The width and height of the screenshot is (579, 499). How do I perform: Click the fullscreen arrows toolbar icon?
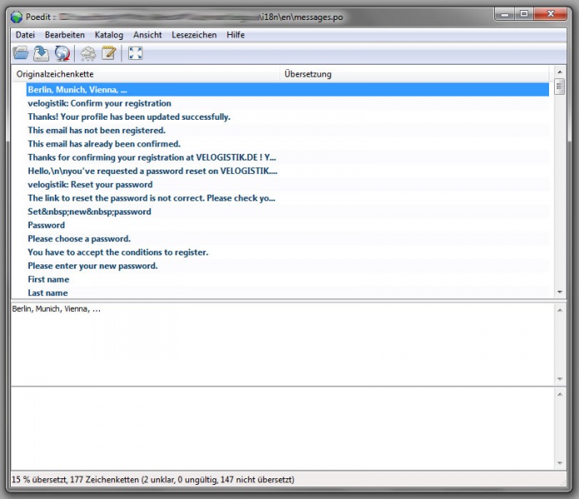[x=136, y=54]
